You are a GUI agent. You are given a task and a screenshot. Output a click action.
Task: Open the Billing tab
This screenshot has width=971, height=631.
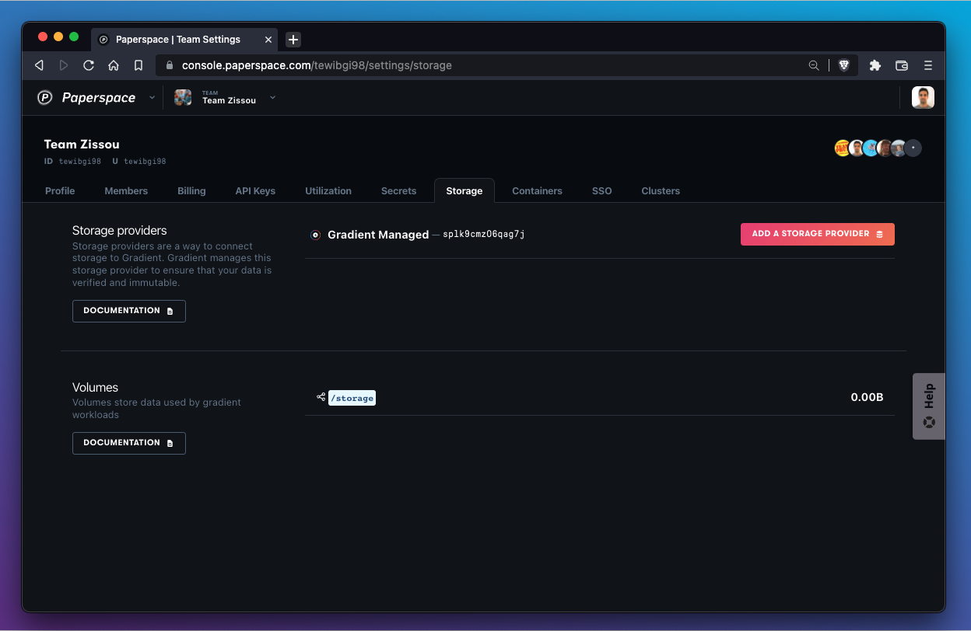[191, 190]
